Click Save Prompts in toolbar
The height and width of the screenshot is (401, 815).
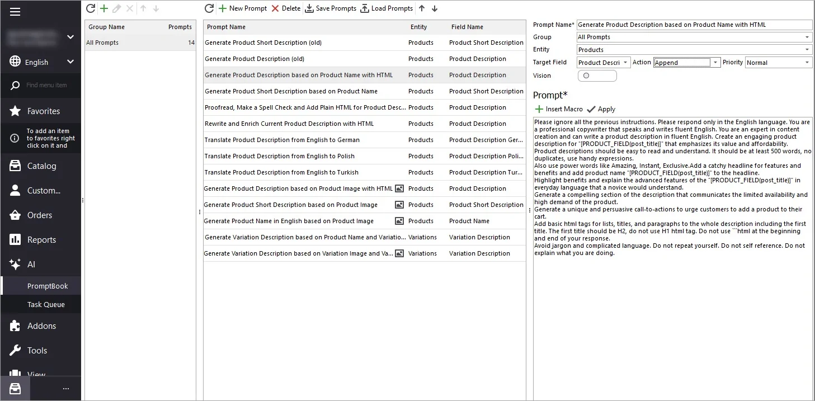331,8
